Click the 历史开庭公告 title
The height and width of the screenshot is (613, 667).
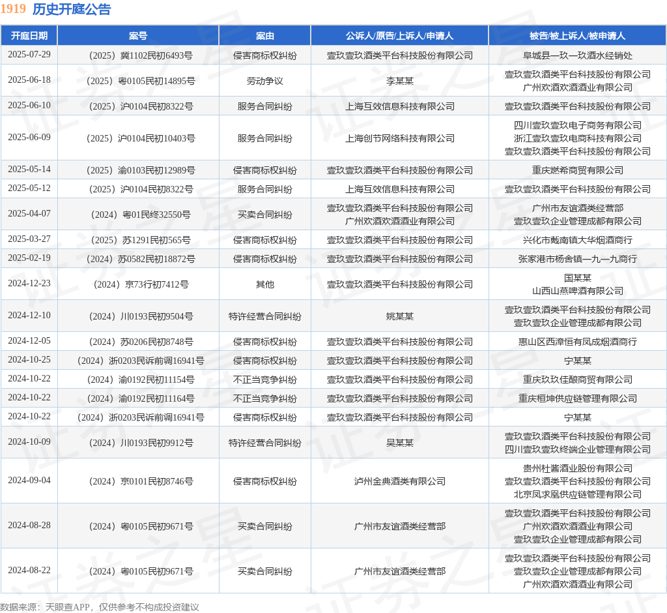point(72,9)
